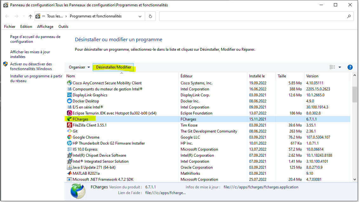Open the help question mark icon
Screen dimensions: 359x202
point(350,67)
